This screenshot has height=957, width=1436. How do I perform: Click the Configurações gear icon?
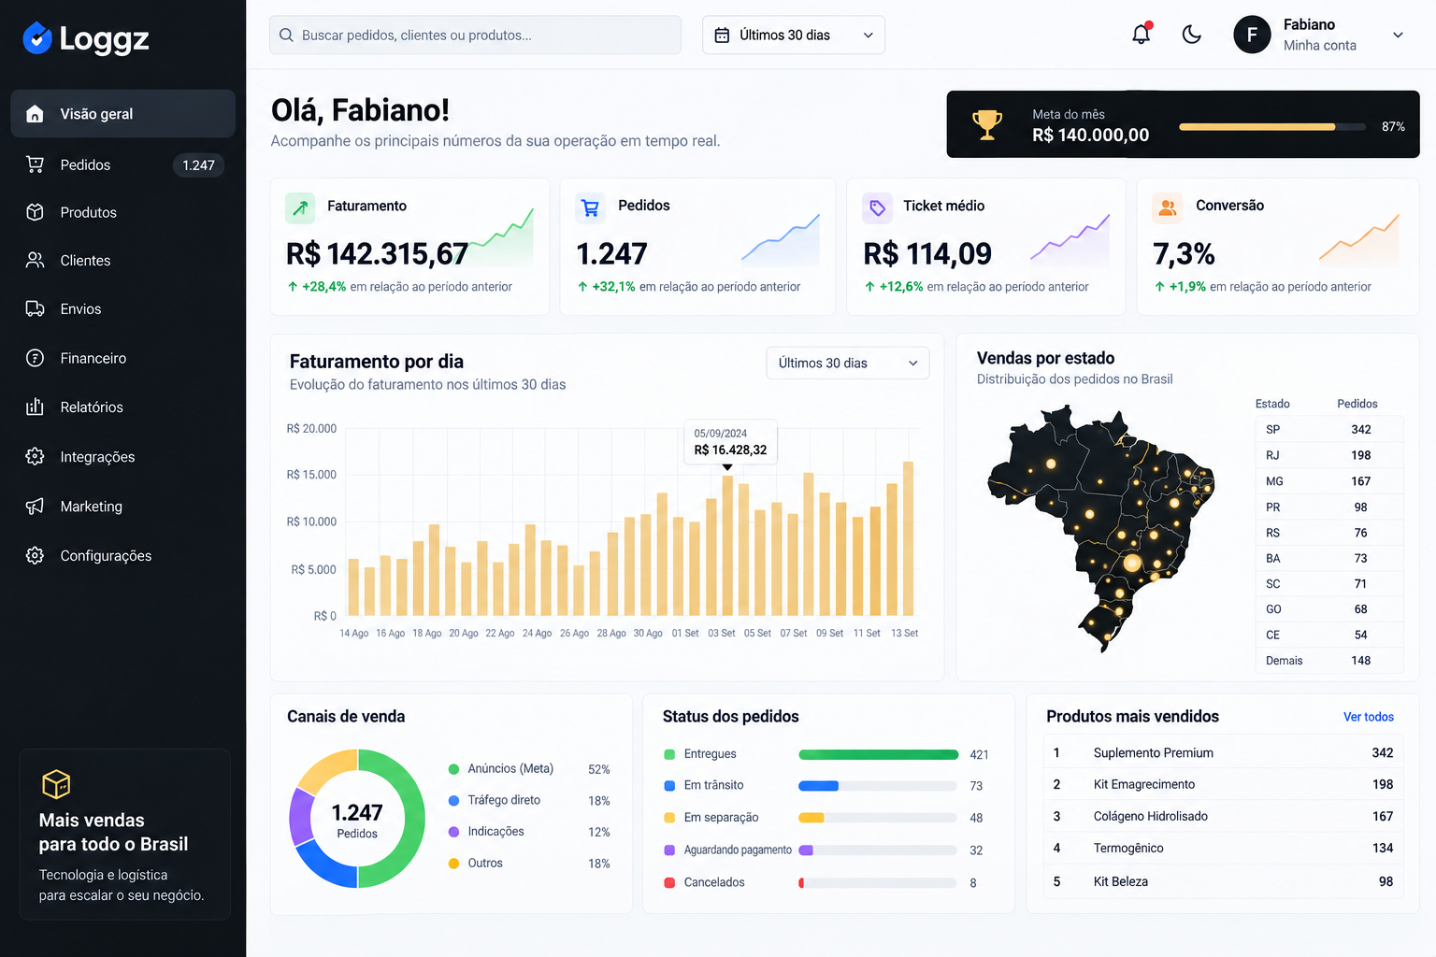(x=35, y=555)
